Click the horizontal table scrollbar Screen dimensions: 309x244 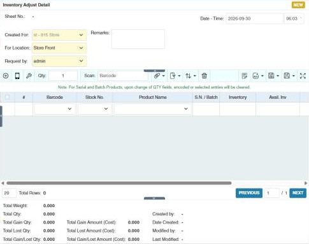tap(119, 183)
